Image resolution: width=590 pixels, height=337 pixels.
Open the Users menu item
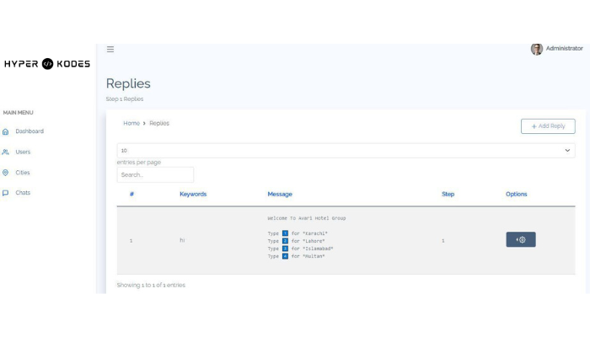[23, 152]
